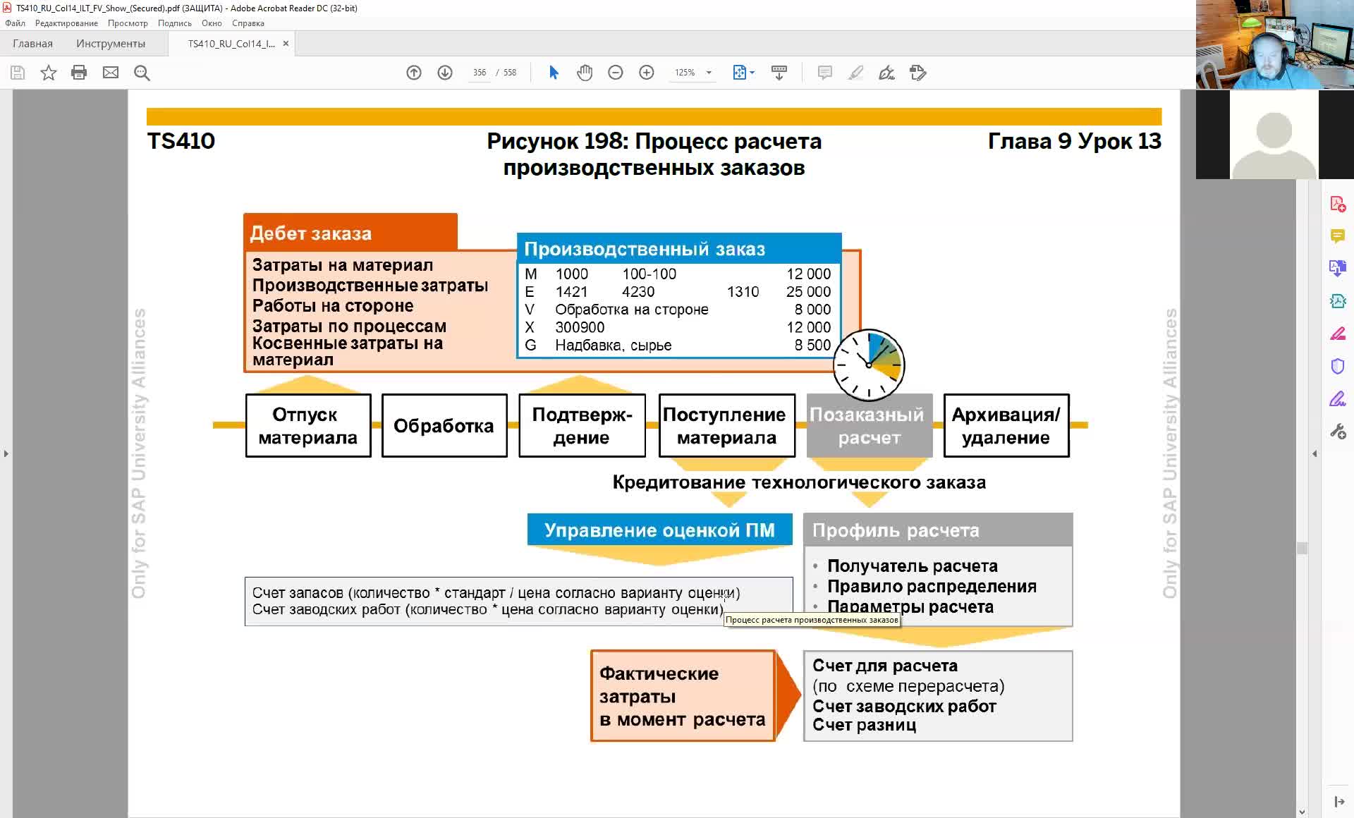Switch to the Главная tab
Viewport: 1354px width, 818px height.
32,44
